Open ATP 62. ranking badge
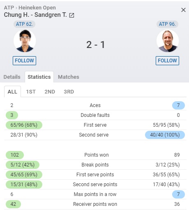The width and height of the screenshot is (189, 212). pos(24,24)
